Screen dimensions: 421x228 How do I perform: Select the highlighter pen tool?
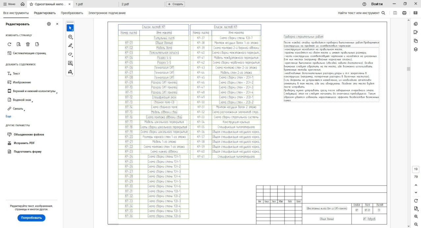pyautogui.click(x=70, y=45)
